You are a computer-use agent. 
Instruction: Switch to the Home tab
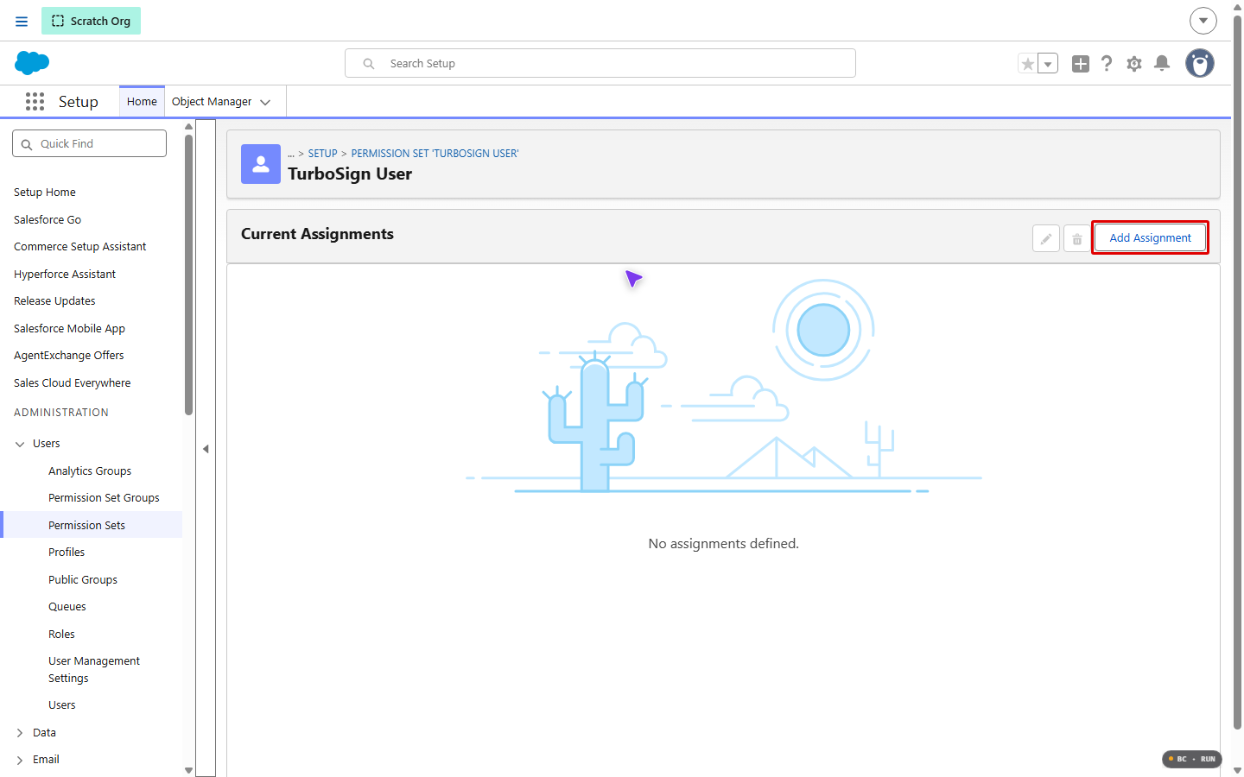142,102
